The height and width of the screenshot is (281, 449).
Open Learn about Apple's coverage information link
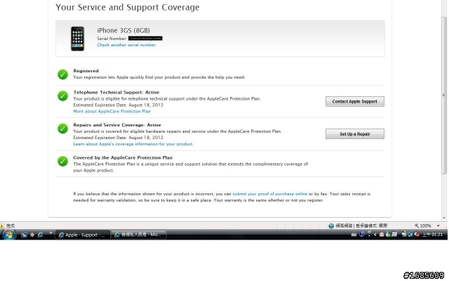click(x=133, y=144)
